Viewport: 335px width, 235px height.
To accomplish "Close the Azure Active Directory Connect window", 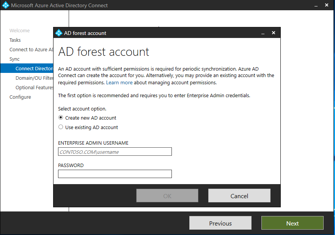I will tap(326, 5).
